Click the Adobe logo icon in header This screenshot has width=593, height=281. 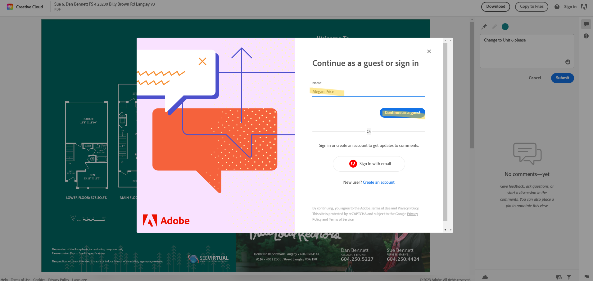pos(584,7)
